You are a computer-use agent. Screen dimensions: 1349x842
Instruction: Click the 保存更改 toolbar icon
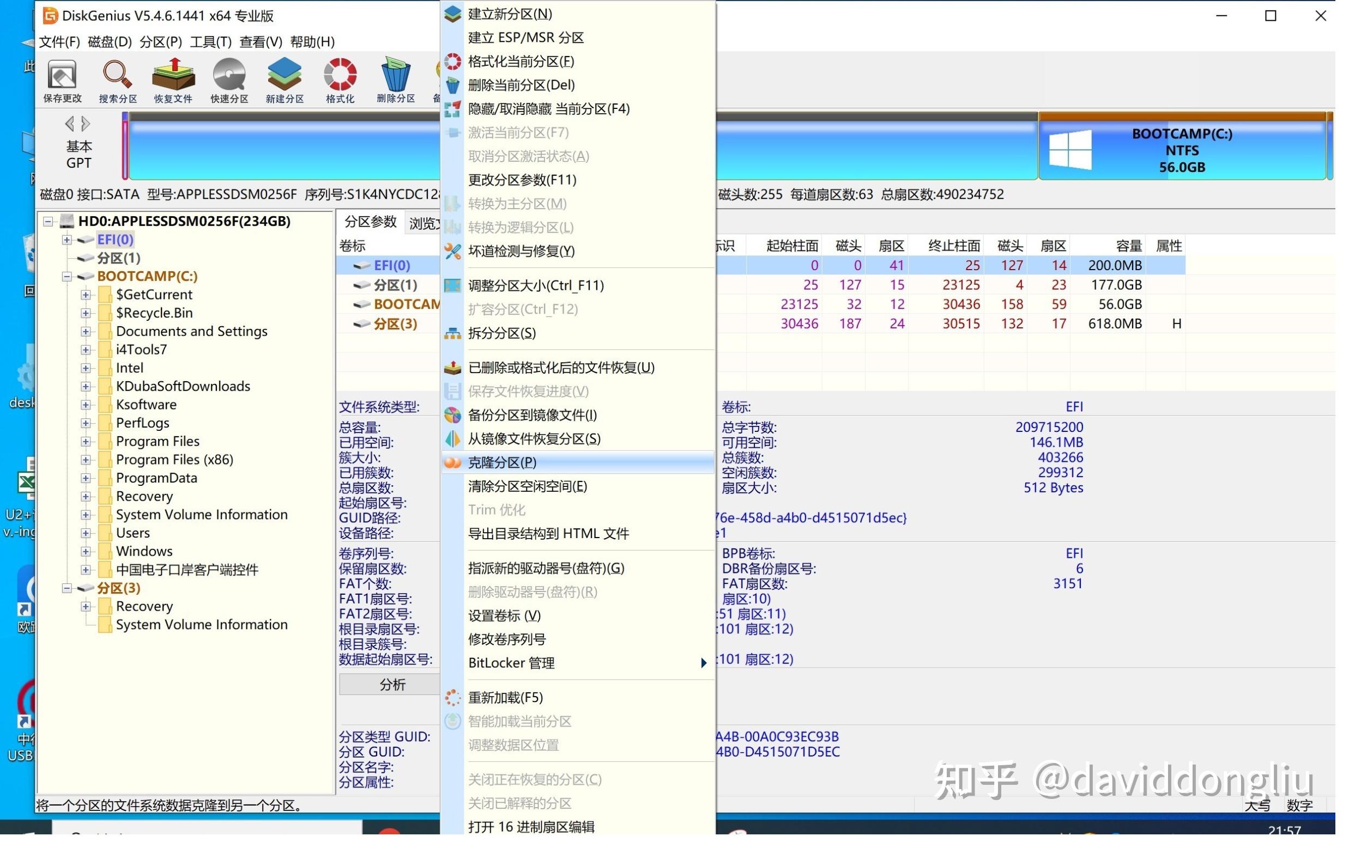coord(63,80)
